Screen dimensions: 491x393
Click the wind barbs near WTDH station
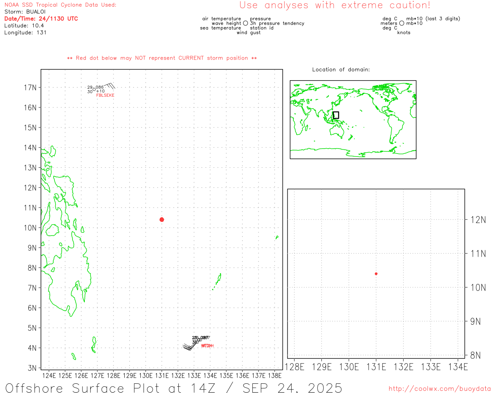coord(188,347)
